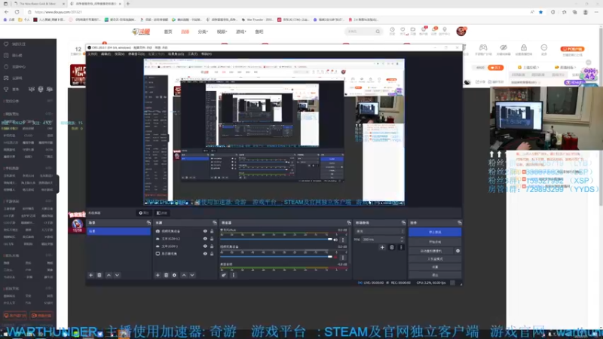Viewport: 603px width, 339px height.
Task: Enable 工作室模式 in OBS controls
Action: 435,259
